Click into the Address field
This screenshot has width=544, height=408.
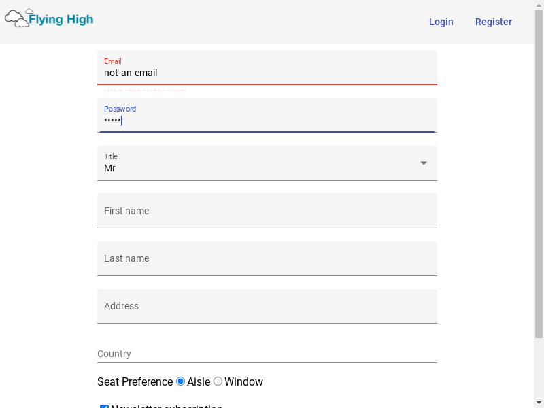point(267,306)
